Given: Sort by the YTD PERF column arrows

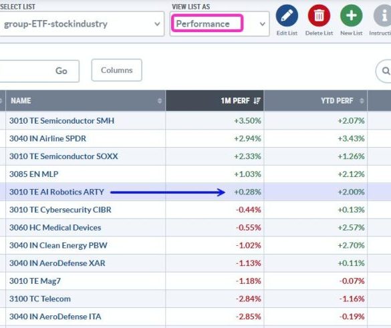Looking at the screenshot, I should pyautogui.click(x=362, y=101).
